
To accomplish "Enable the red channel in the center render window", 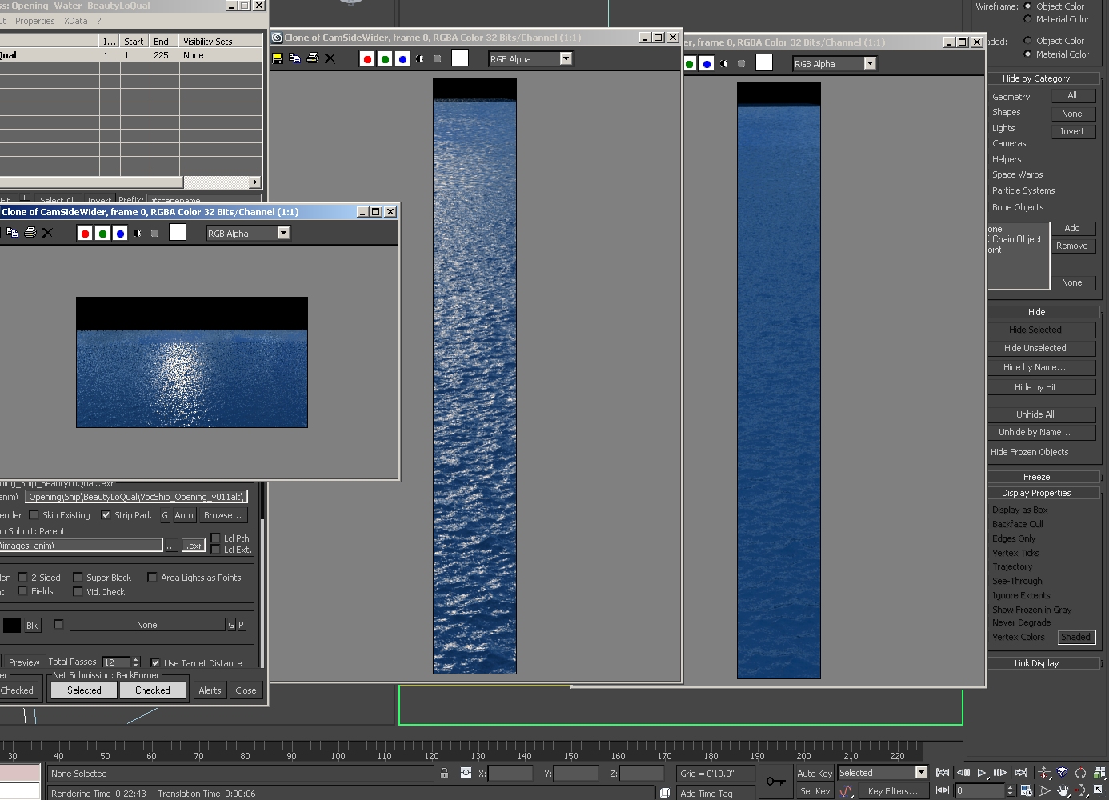I will [x=367, y=58].
